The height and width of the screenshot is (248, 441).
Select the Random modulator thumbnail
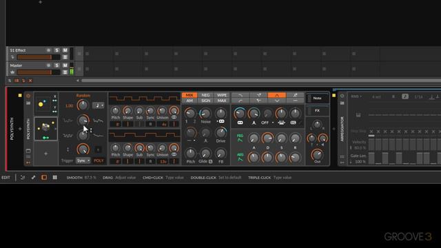[x=46, y=129]
